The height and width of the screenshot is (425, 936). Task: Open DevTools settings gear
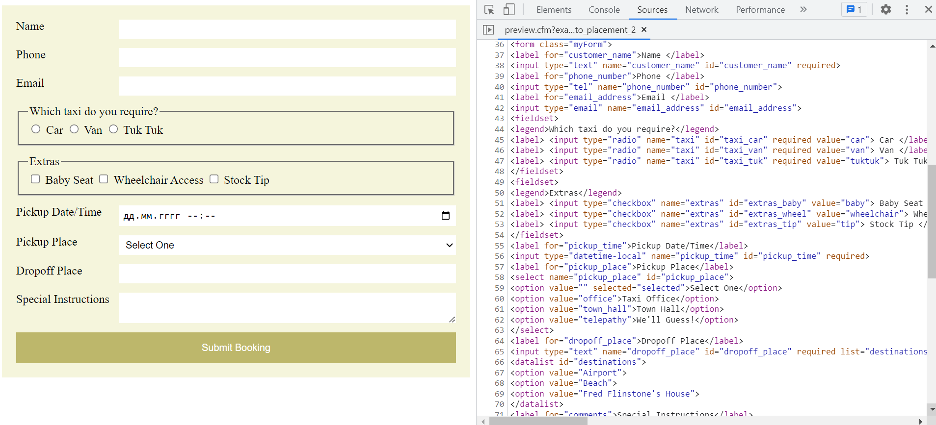(x=885, y=10)
